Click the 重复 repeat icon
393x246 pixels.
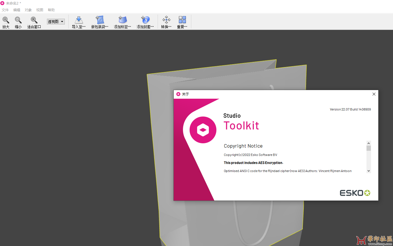(x=182, y=20)
